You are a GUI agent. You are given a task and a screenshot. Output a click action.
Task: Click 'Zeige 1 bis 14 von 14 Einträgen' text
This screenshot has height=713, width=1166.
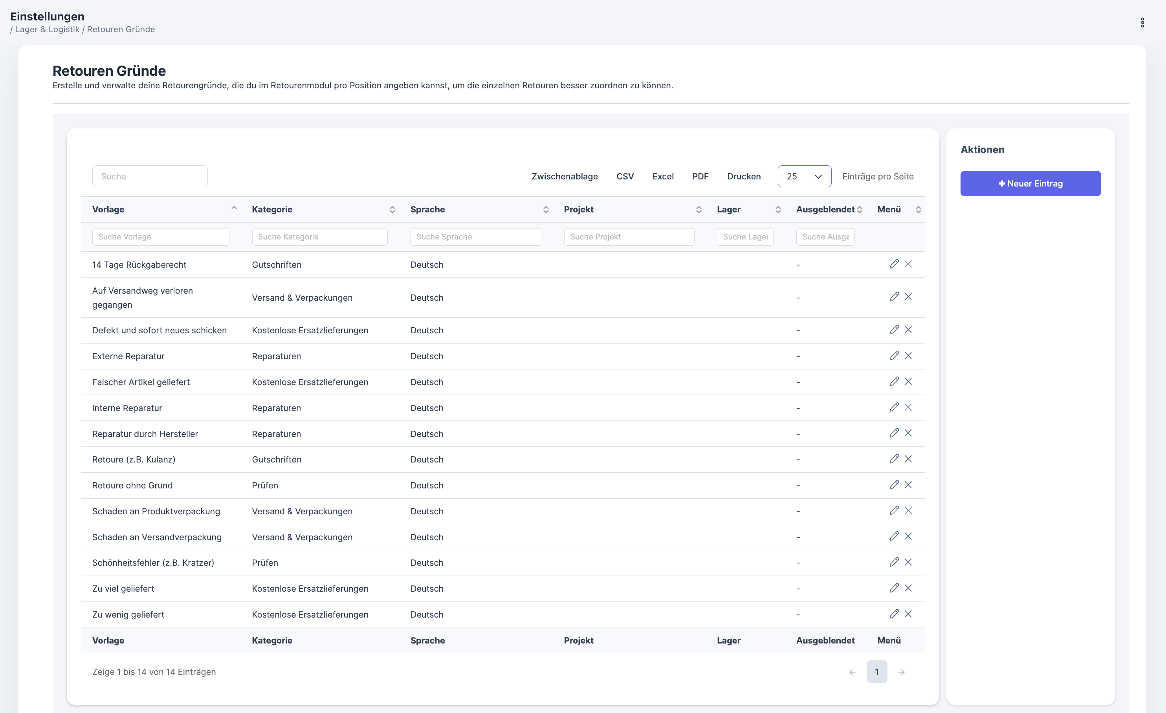point(154,672)
